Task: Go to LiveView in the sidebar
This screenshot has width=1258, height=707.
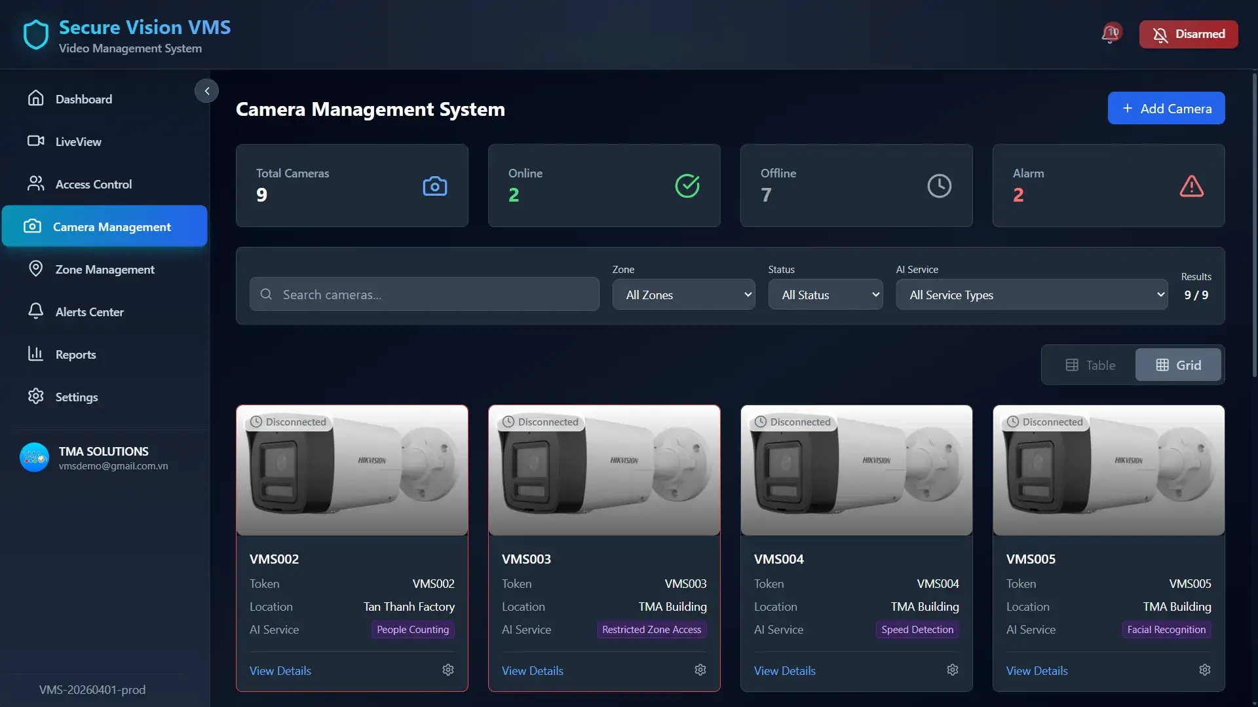Action: 105,141
